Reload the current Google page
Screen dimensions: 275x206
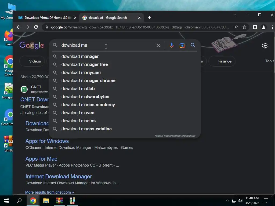(36, 27)
